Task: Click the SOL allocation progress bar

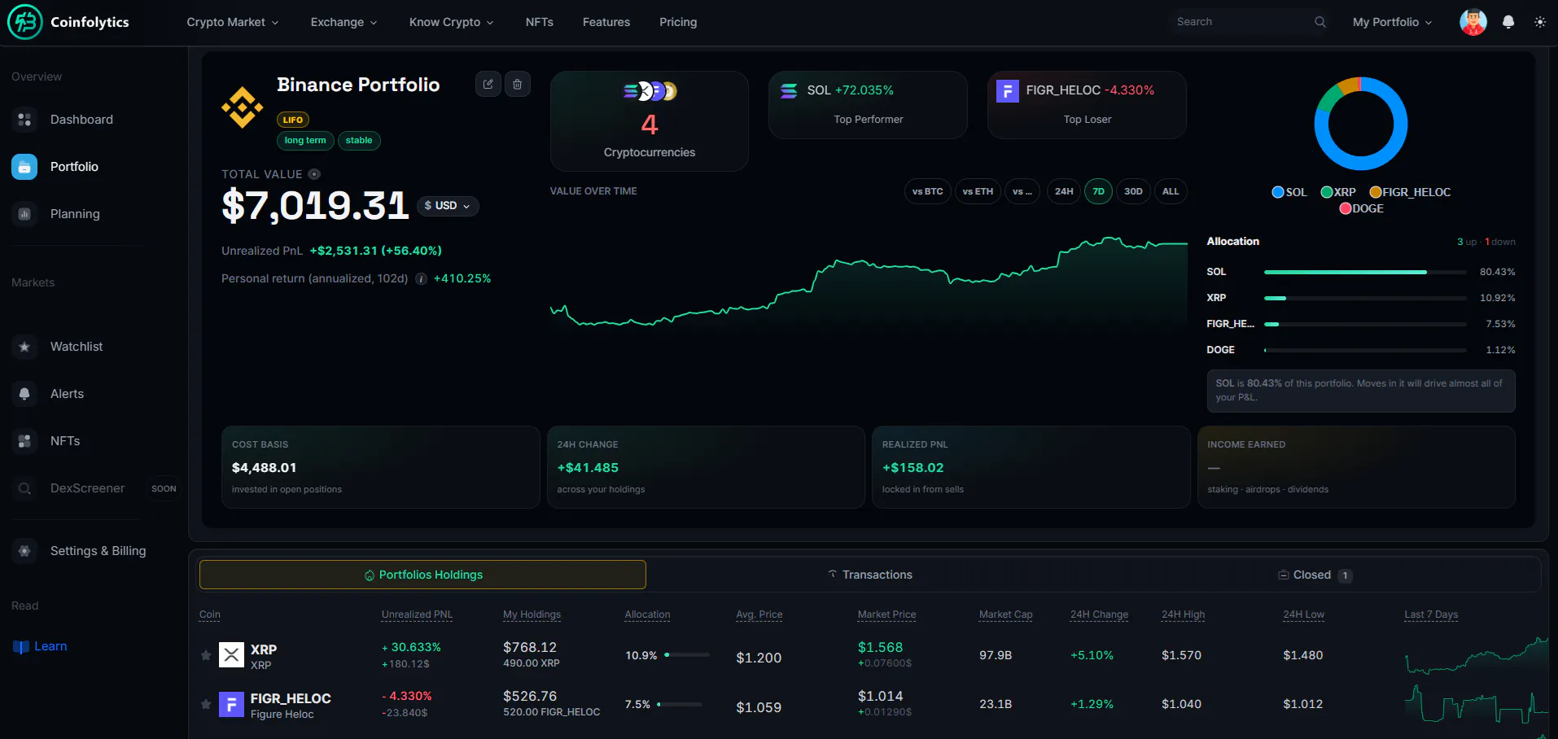Action: [1365, 272]
